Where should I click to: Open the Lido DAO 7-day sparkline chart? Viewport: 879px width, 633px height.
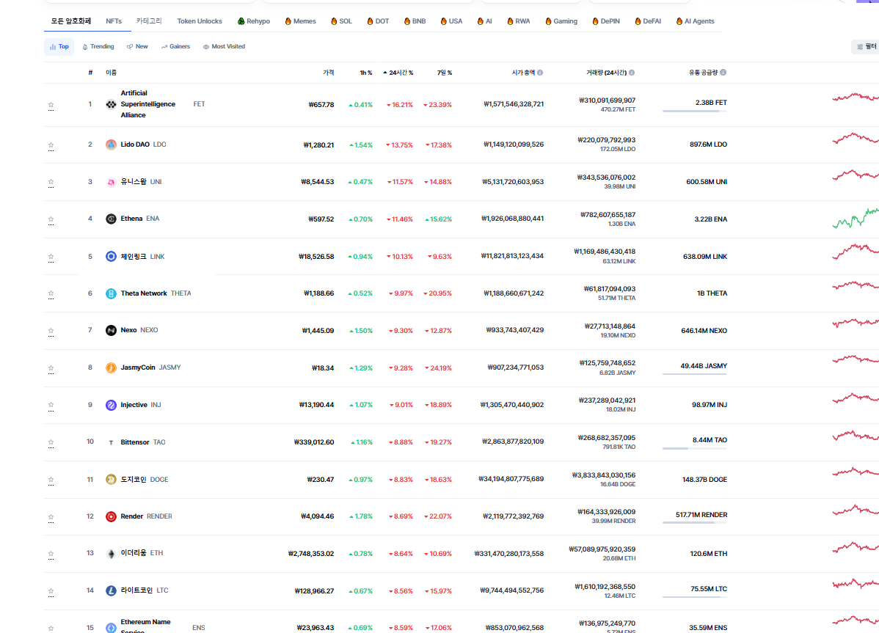coord(856,139)
